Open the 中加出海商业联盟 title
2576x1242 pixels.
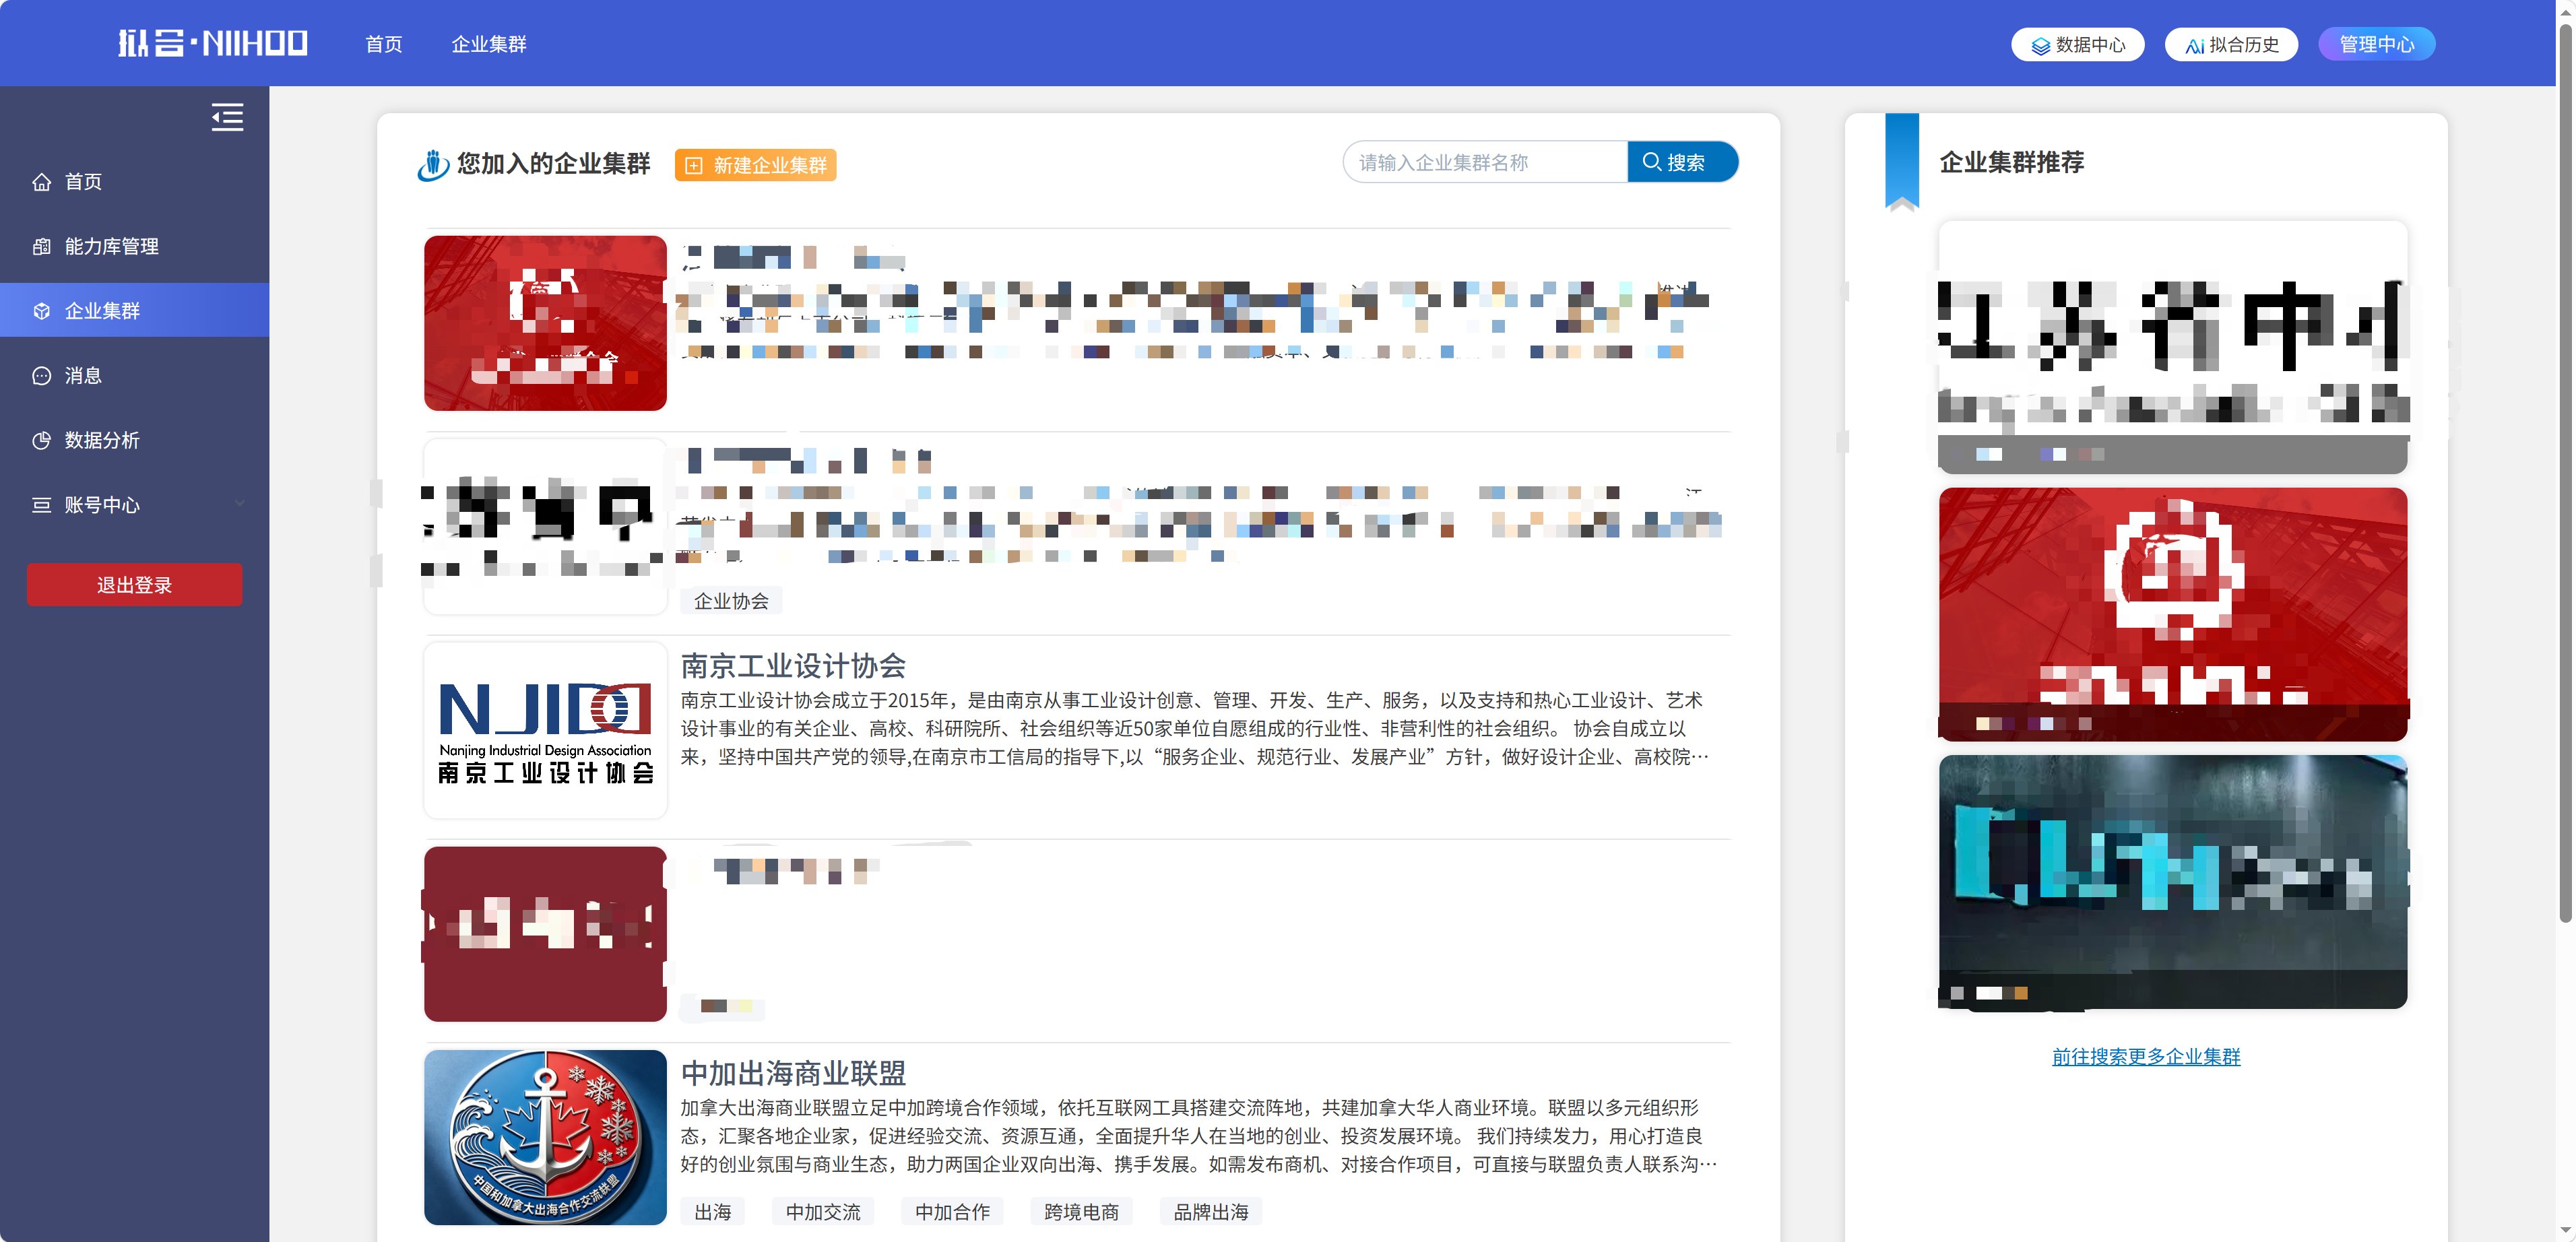[x=793, y=1073]
